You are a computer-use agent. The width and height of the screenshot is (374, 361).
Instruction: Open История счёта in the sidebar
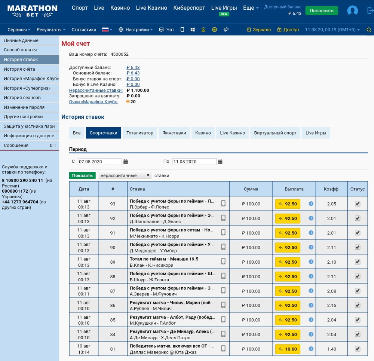[x=19, y=69]
